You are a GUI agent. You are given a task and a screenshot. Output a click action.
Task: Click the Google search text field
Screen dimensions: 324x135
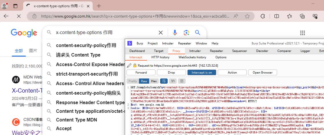click(x=105, y=33)
